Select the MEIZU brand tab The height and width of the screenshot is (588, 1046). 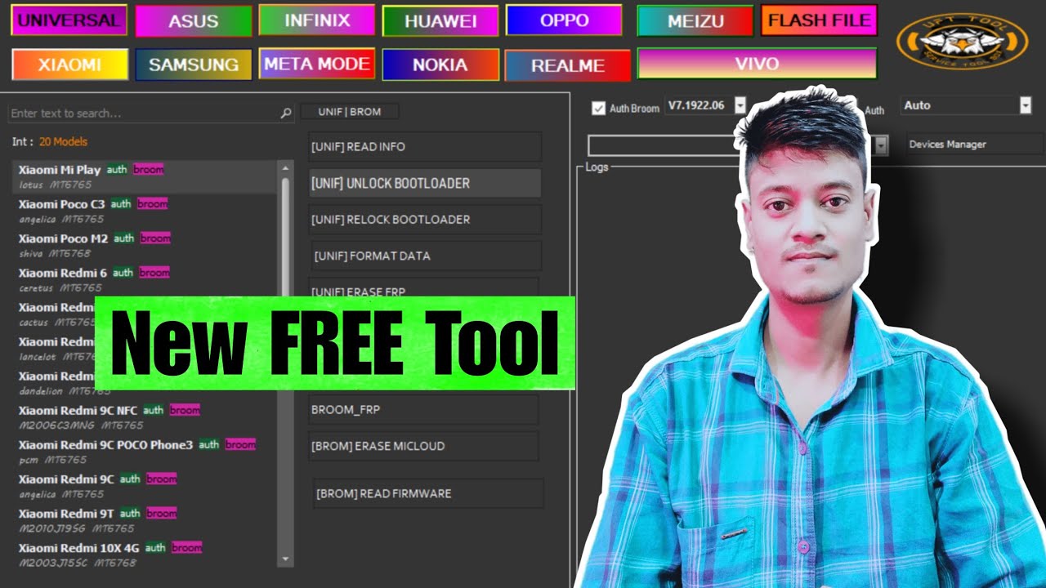pos(695,21)
